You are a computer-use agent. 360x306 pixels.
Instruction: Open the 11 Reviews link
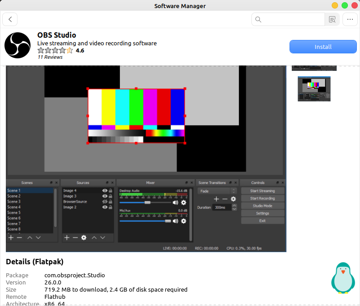point(50,57)
